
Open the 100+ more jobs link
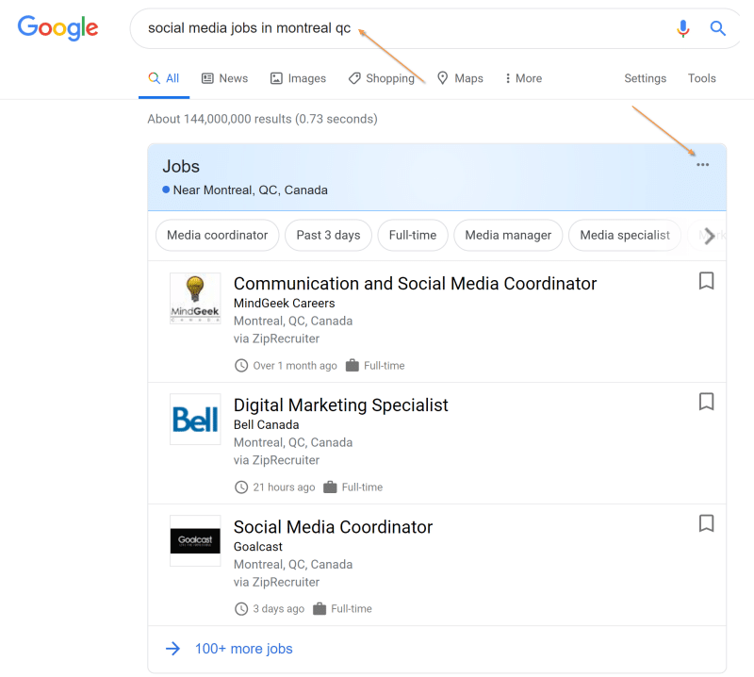(243, 649)
